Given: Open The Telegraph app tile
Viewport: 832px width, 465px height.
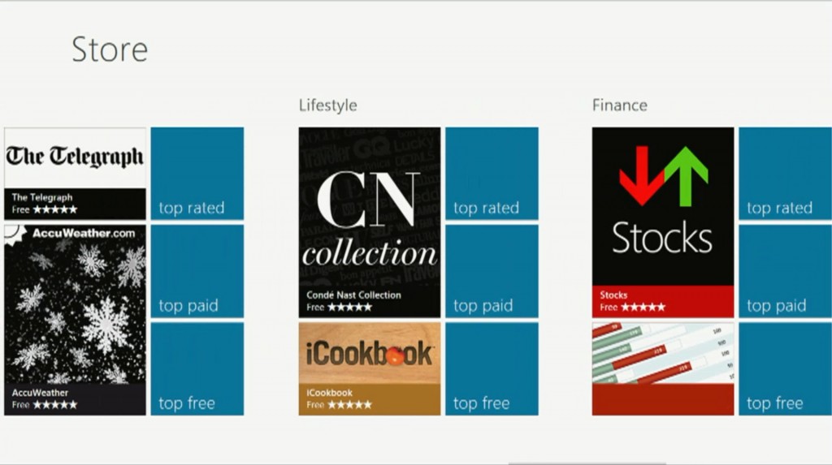Looking at the screenshot, I should [75, 174].
